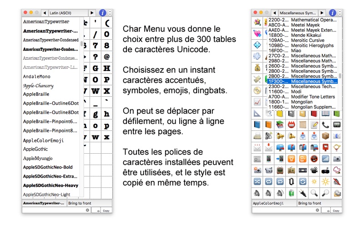The image size is (364, 228).
Task: Choose the no mobile phones emoji
Action: click(314, 159)
